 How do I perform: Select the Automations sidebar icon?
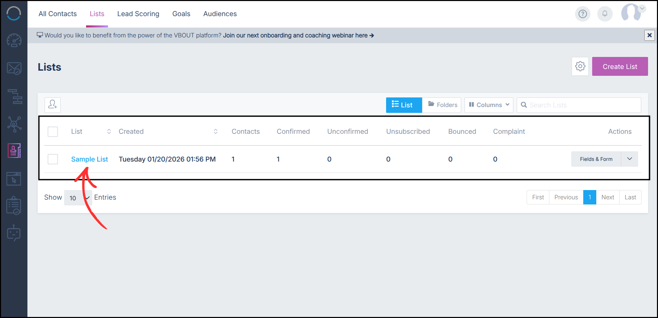tap(14, 97)
